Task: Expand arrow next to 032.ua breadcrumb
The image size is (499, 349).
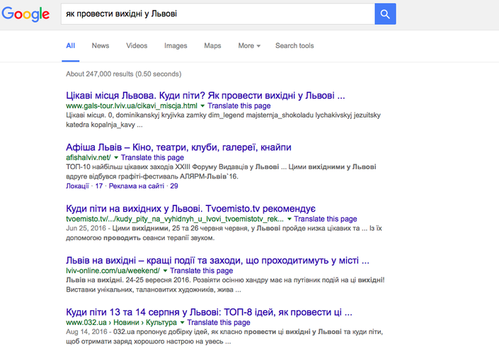Action: click(x=182, y=323)
